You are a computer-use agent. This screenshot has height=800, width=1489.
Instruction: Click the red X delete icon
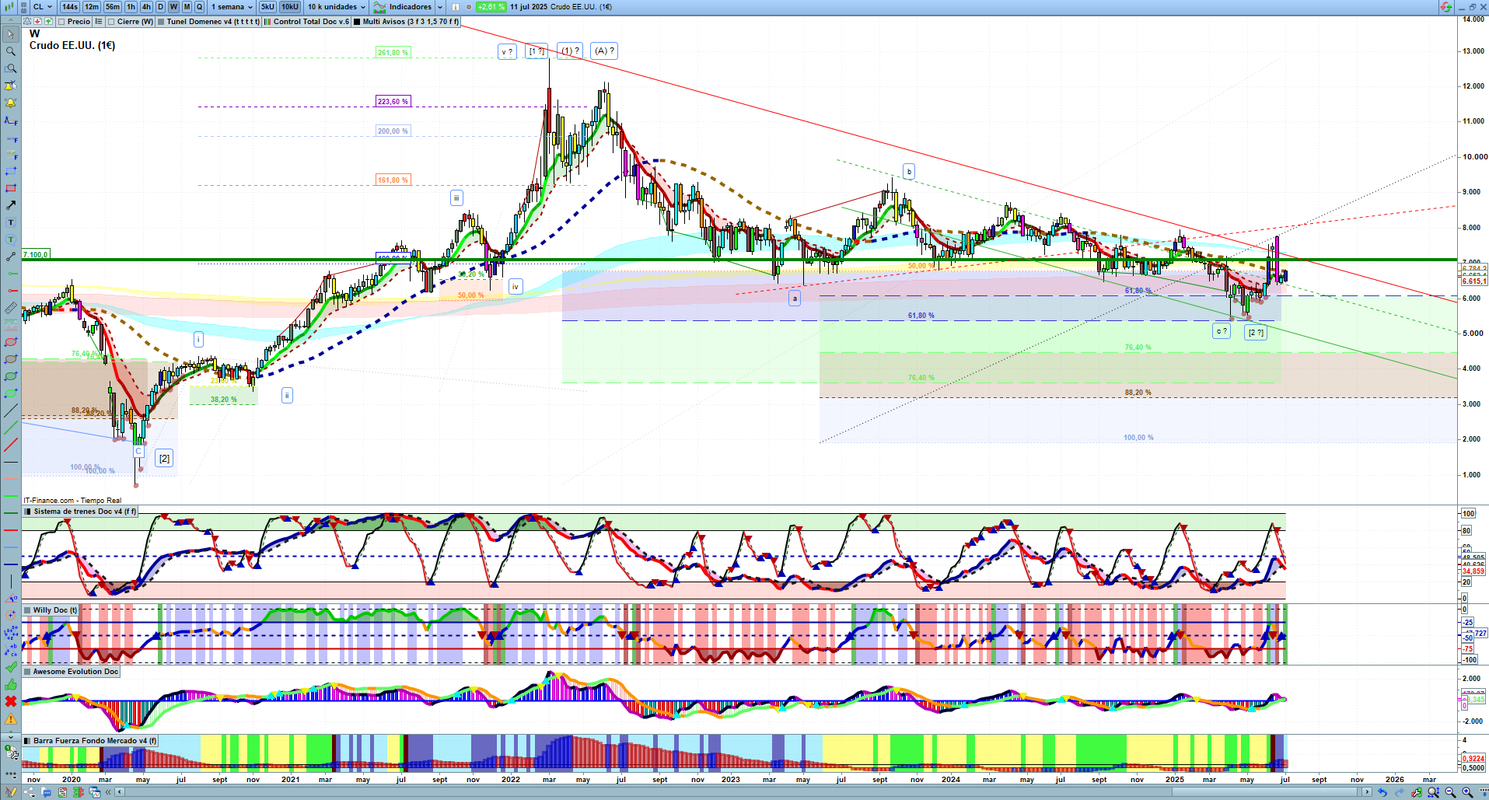pos(11,701)
